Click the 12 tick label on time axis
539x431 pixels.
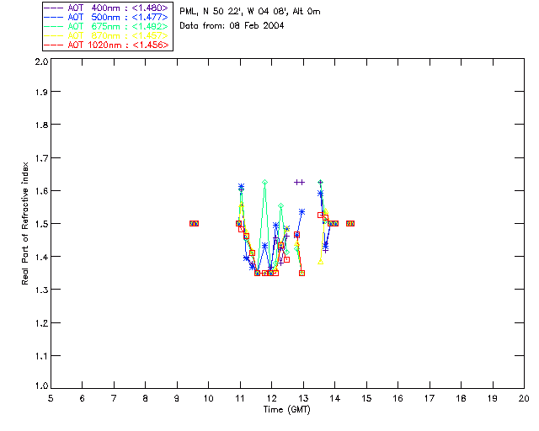pos(271,399)
